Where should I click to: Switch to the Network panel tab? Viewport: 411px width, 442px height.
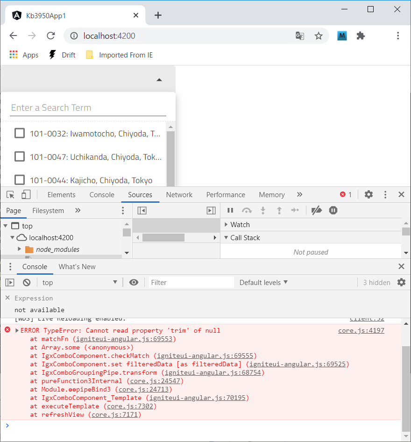[x=179, y=194]
